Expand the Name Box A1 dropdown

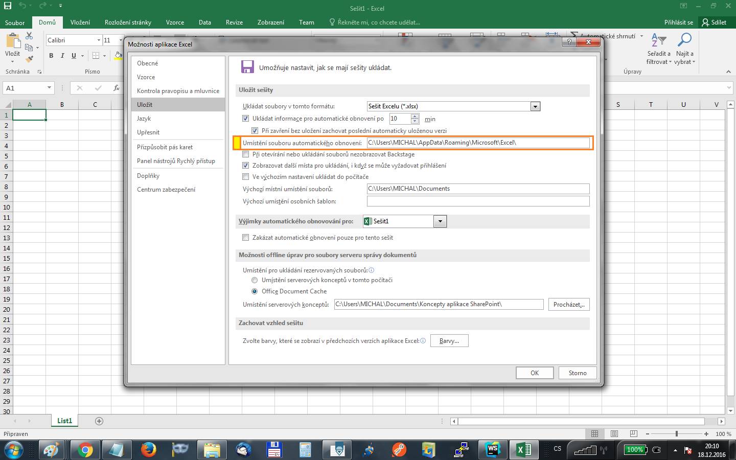pyautogui.click(x=49, y=88)
